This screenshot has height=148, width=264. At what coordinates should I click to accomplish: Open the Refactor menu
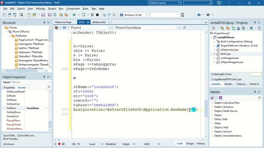pos(40,9)
